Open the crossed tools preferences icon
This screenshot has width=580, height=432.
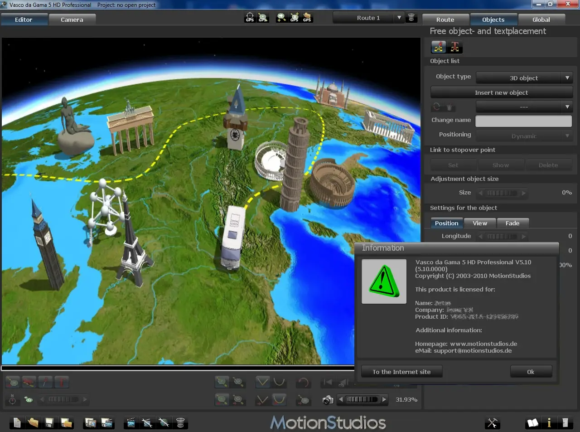(492, 423)
